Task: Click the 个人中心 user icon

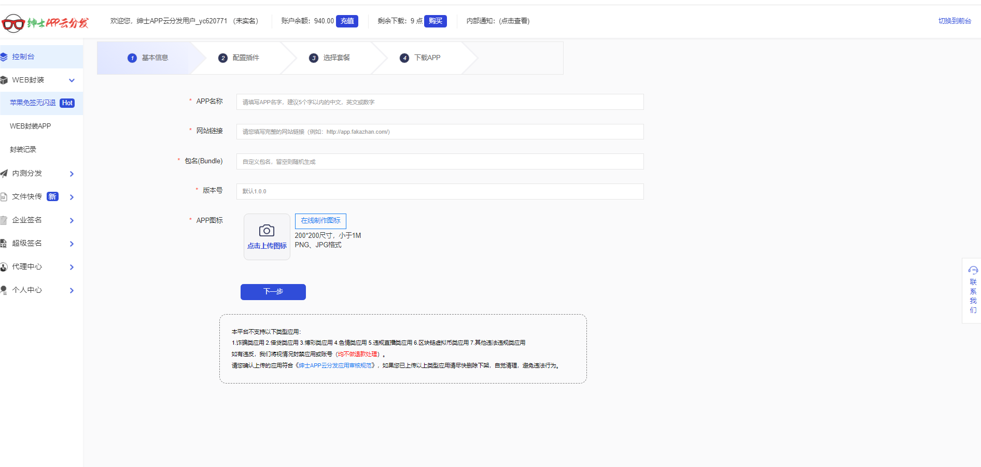Action: pyautogui.click(x=4, y=290)
